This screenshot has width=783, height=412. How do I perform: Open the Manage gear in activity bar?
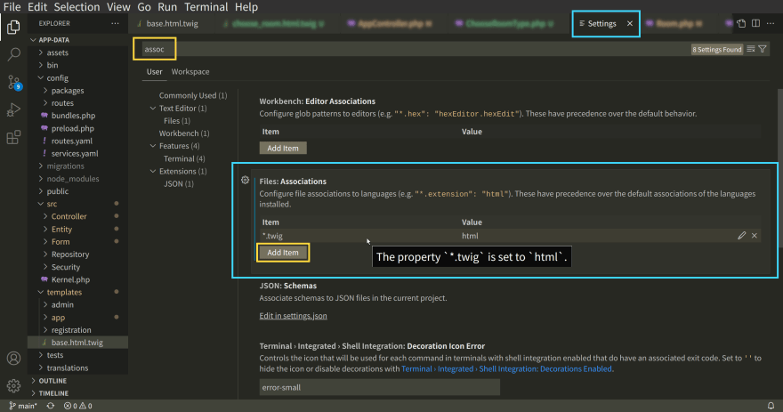tap(13, 385)
